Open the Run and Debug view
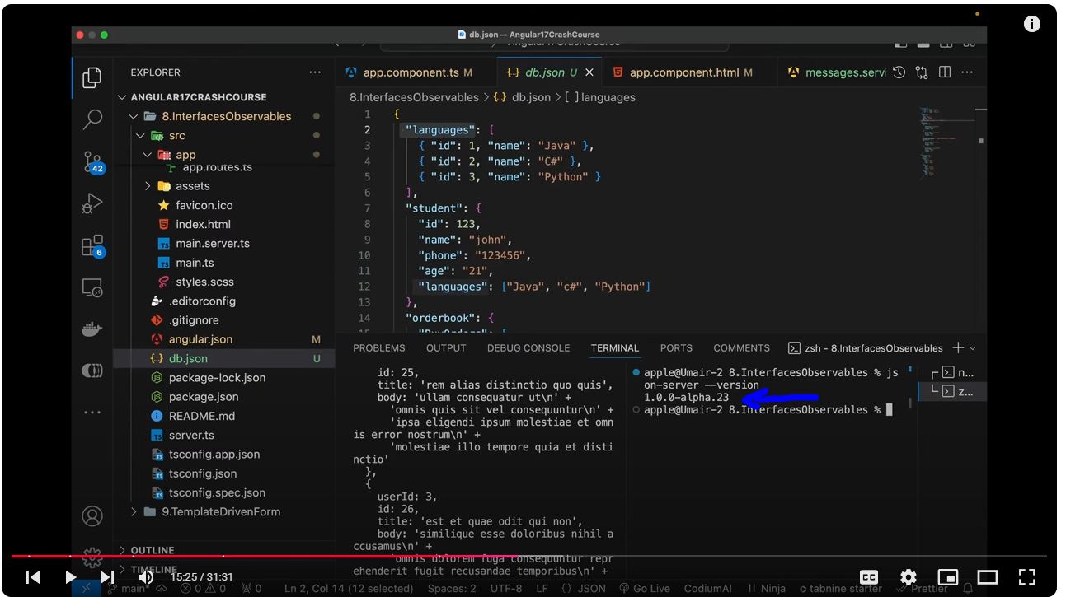 [x=92, y=203]
